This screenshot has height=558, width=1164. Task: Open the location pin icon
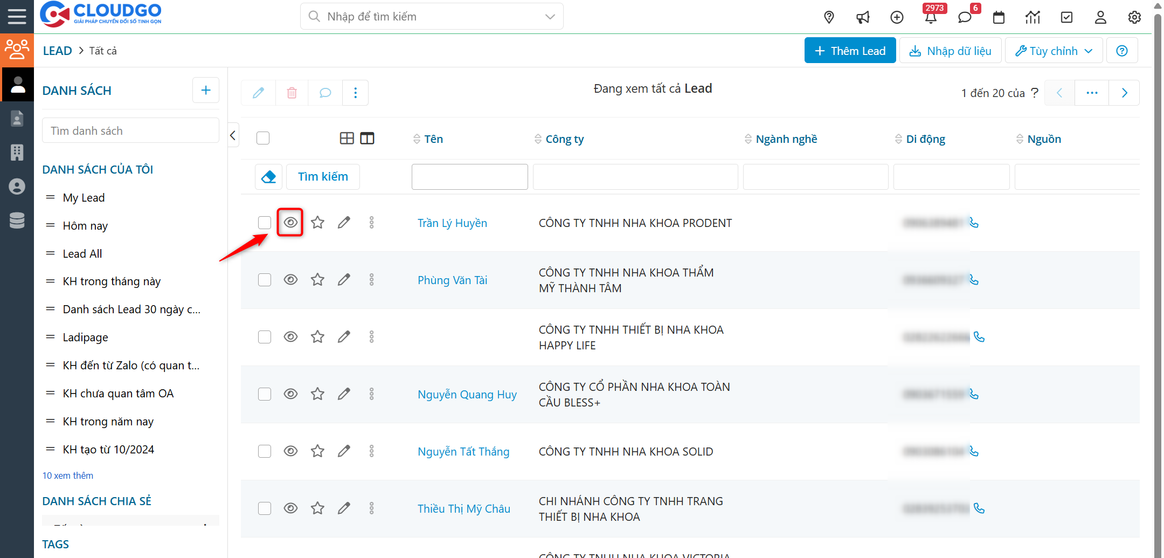829,18
